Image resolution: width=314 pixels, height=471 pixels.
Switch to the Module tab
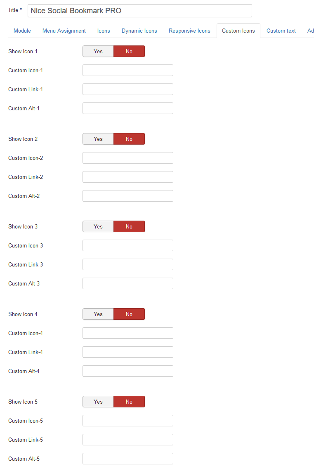(x=22, y=31)
